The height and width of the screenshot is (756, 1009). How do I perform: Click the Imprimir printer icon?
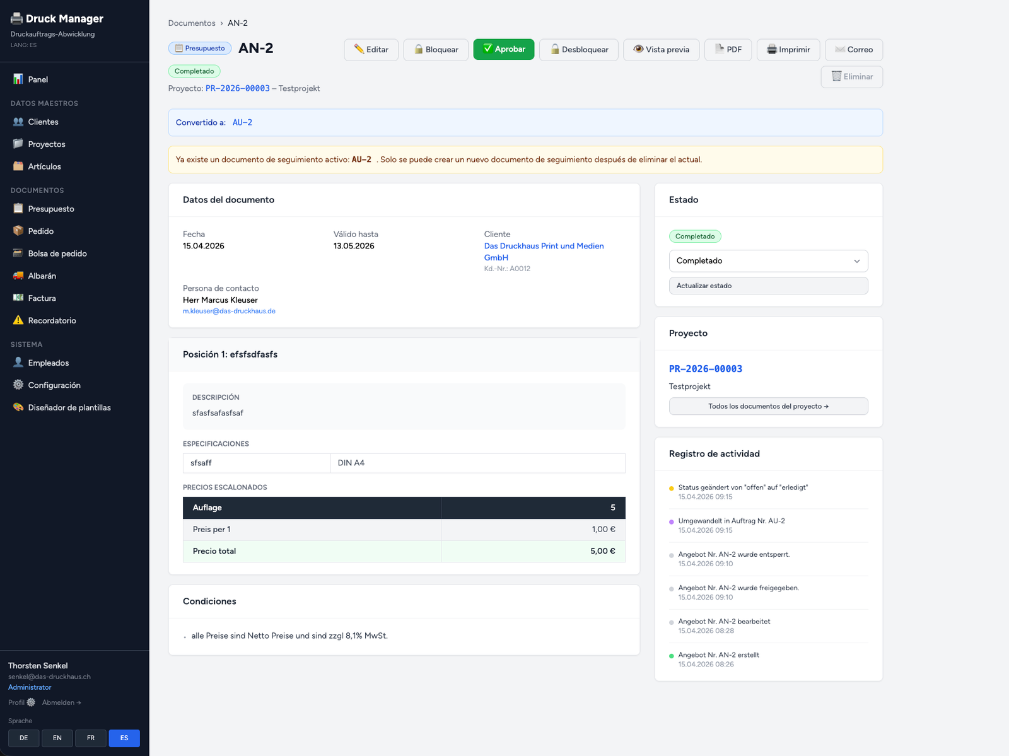pos(772,49)
